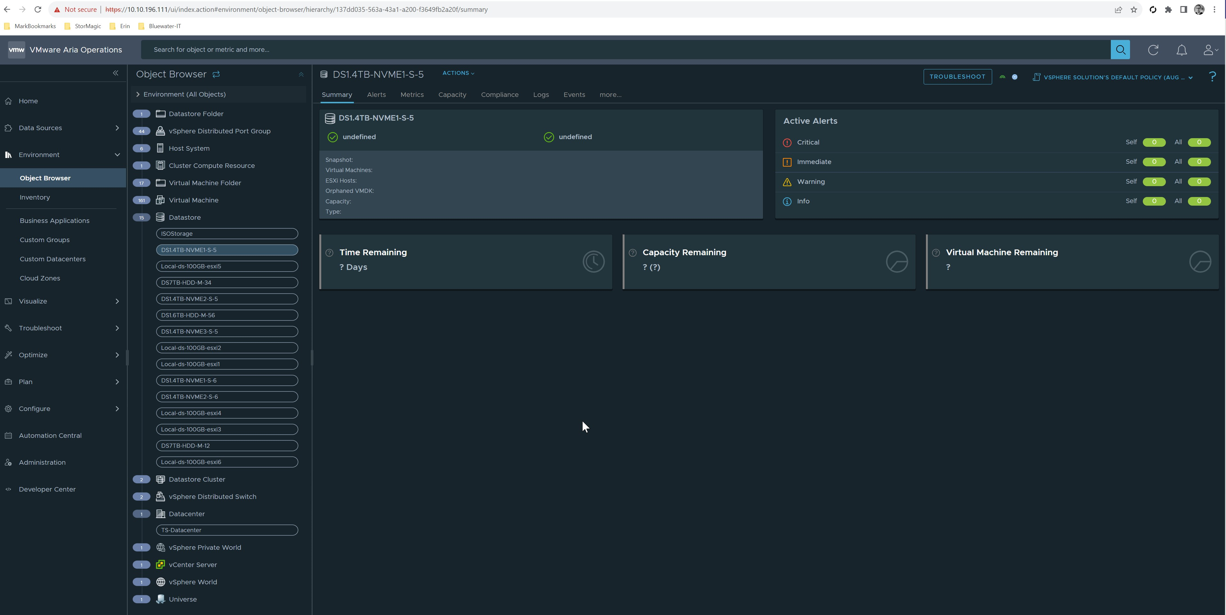Click the more... tab
The image size is (1226, 615).
tap(610, 95)
